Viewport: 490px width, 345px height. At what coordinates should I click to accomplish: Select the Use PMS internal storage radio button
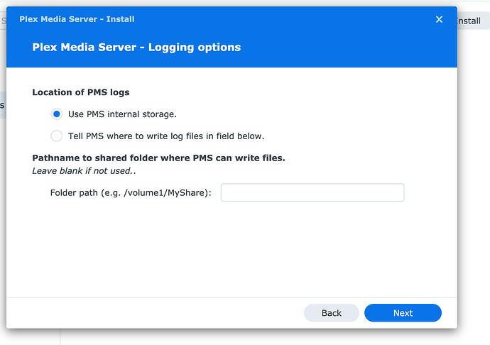[x=57, y=114]
